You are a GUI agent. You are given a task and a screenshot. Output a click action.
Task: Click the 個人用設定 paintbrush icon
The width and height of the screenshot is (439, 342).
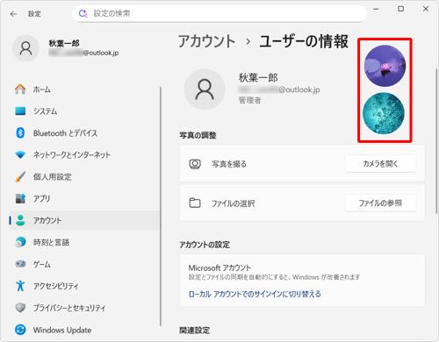point(20,177)
